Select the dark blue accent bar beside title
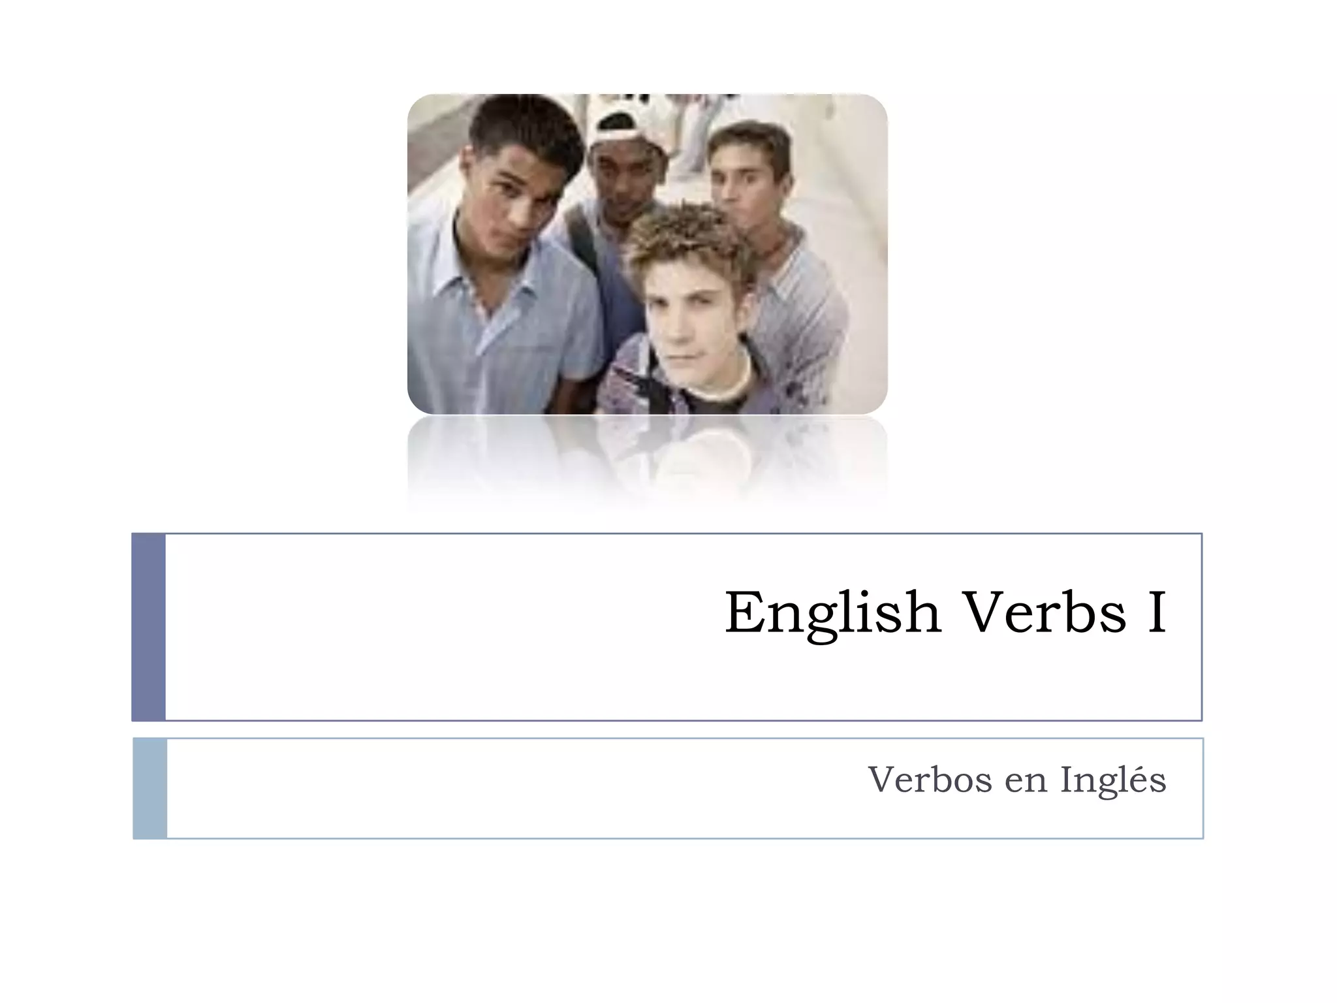 tap(148, 627)
